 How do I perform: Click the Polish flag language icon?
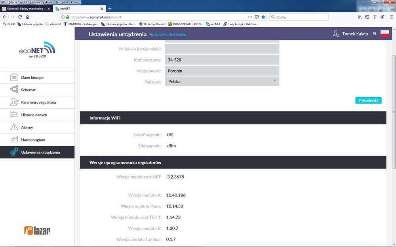click(385, 34)
